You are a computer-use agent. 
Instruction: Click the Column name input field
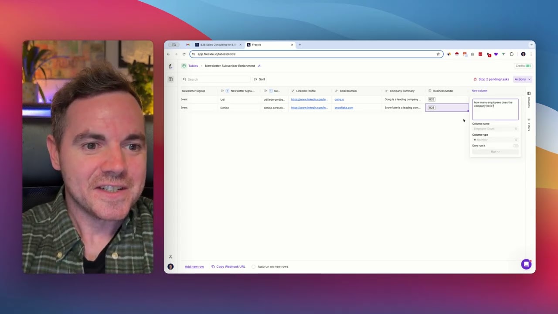(x=495, y=129)
